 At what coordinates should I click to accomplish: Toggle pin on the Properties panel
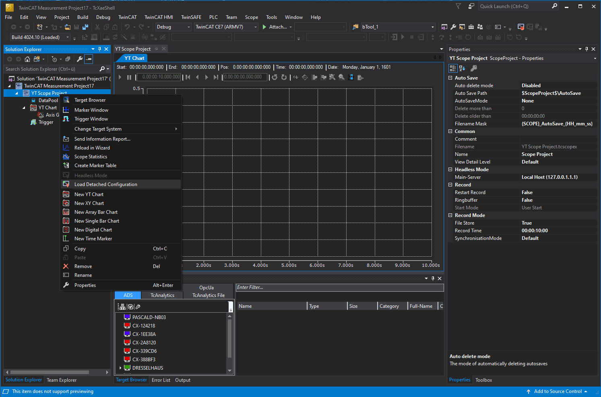[x=587, y=49]
